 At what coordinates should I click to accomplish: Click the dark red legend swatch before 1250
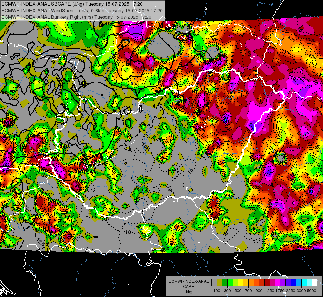pyautogui.click(x=267, y=282)
